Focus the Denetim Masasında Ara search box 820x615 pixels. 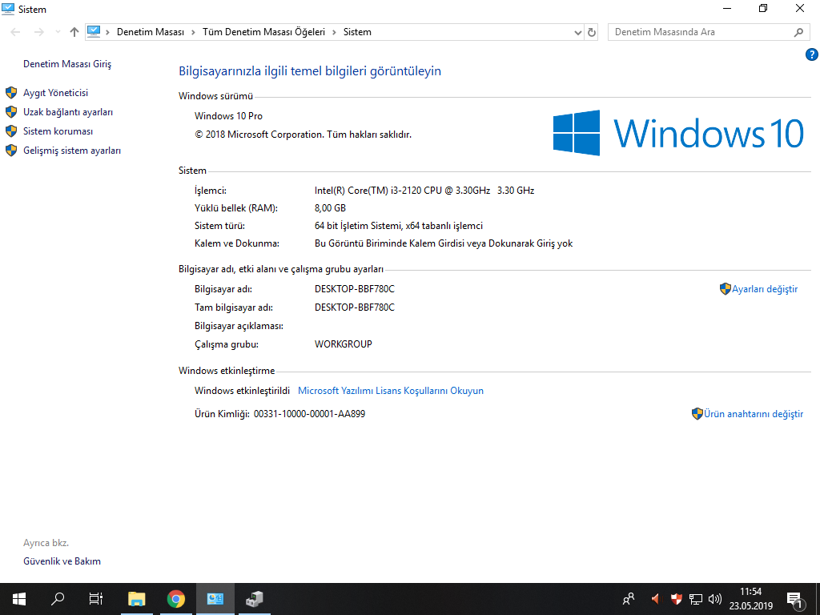tap(703, 32)
